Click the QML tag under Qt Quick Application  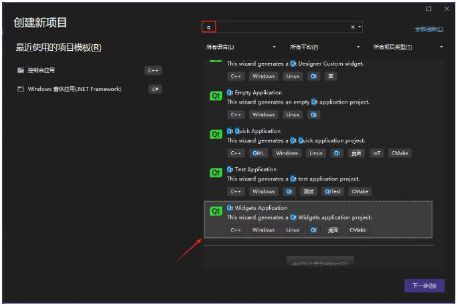(258, 153)
